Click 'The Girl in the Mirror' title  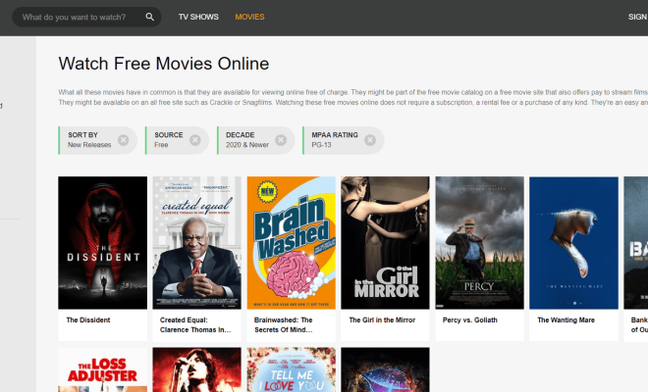pyautogui.click(x=382, y=320)
